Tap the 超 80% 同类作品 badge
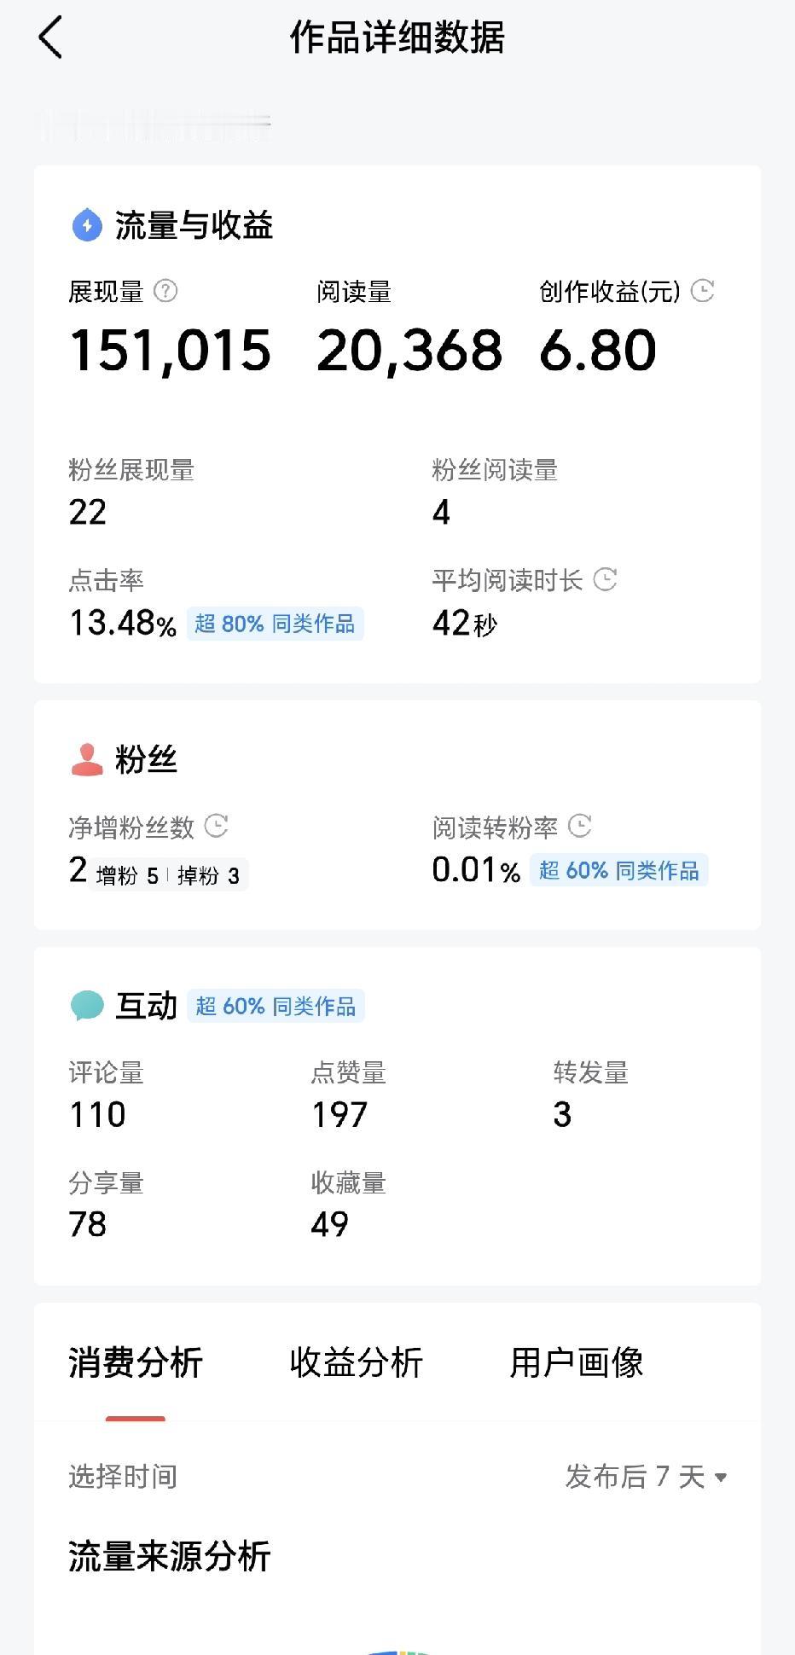795x1655 pixels. pyautogui.click(x=275, y=624)
